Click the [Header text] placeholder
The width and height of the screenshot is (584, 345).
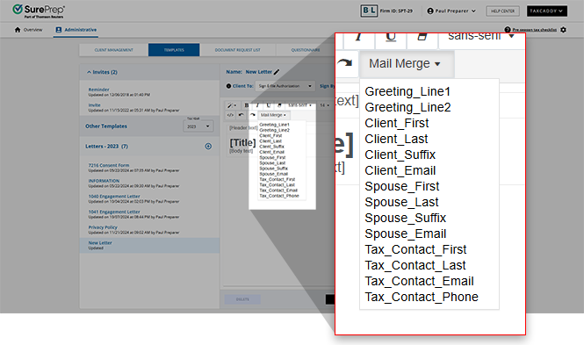pos(243,127)
